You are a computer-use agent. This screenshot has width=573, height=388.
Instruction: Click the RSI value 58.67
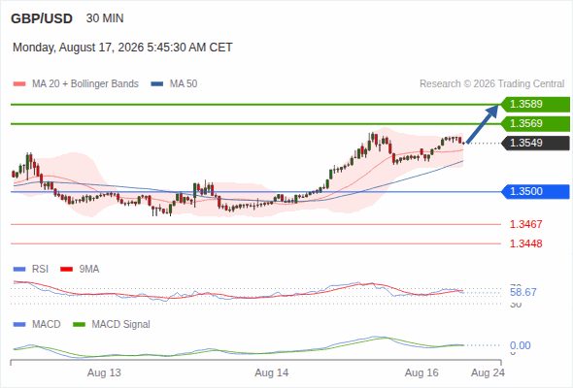[x=523, y=292]
